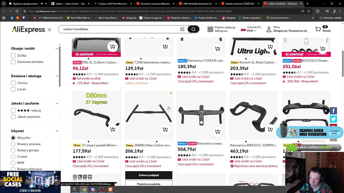Switch to Najlepsze oprogramowanie tab
344x193 pixels.
(x=28, y=4)
